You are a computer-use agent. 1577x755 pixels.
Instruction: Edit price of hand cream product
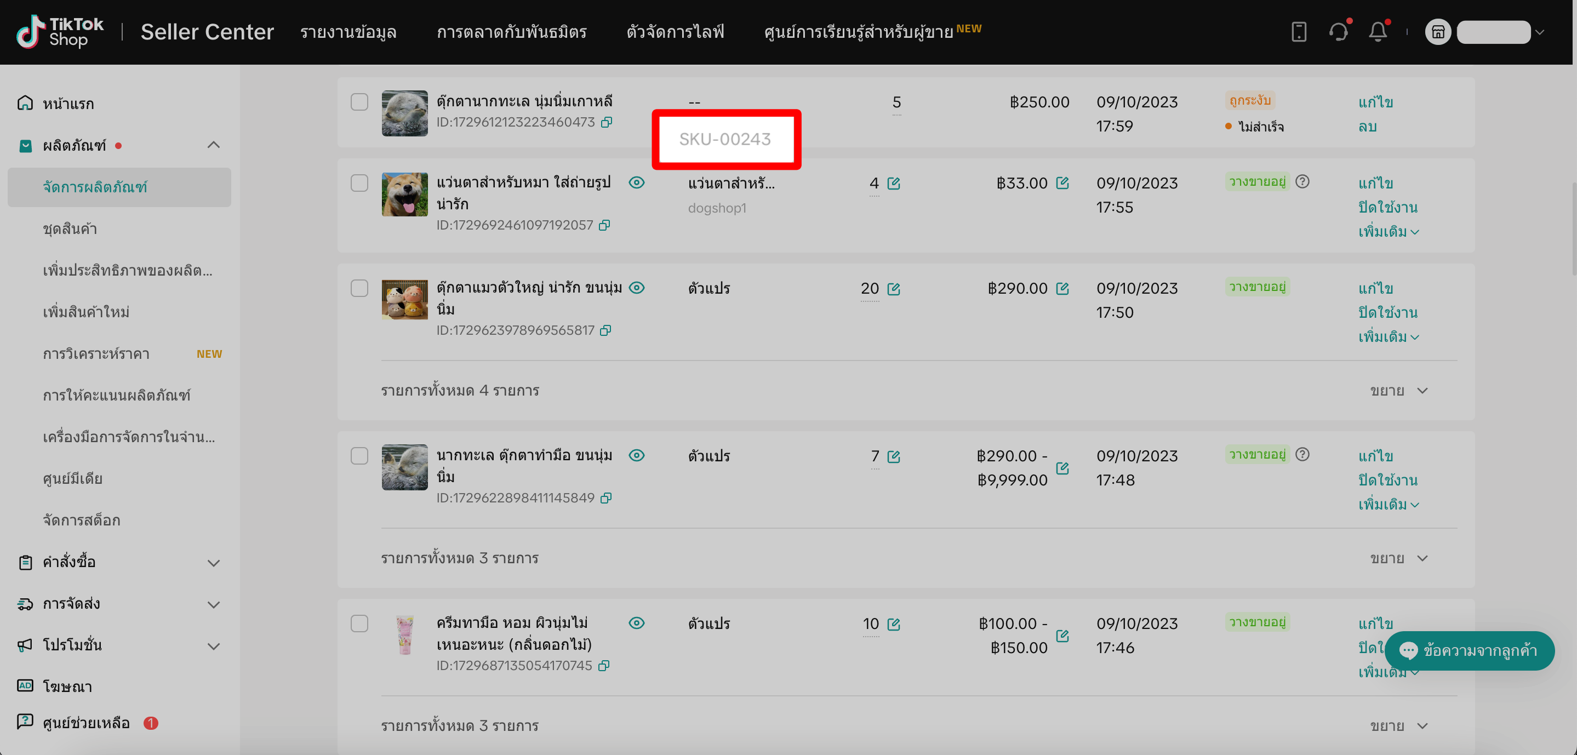pos(1063,636)
